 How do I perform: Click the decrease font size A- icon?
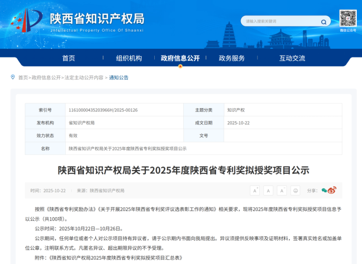pyautogui.click(x=282, y=191)
